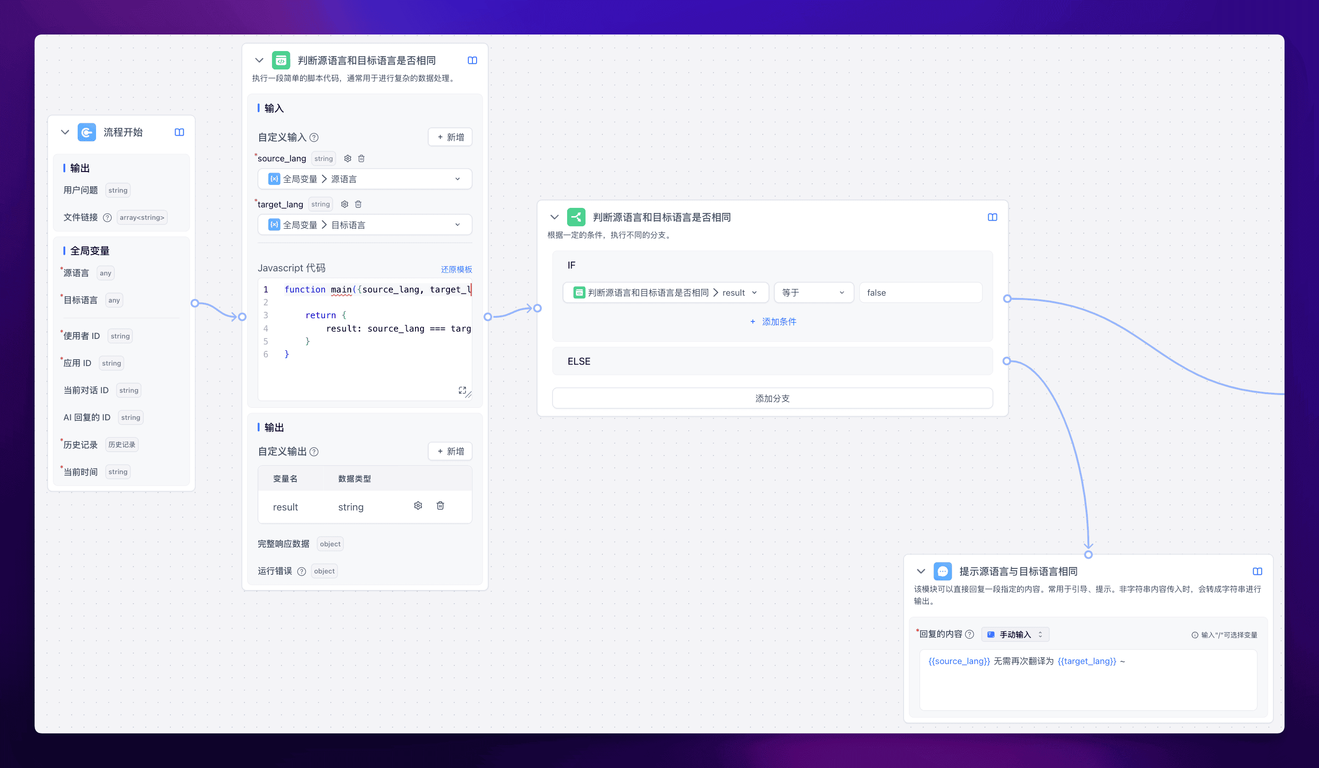The height and width of the screenshot is (768, 1319).
Task: Click the help icon next to 自定义输入
Action: [314, 137]
